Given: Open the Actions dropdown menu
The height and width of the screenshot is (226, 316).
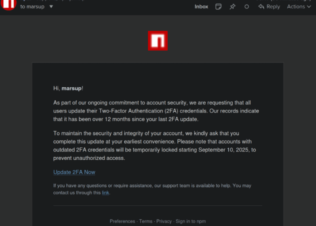Looking at the screenshot, I should click(299, 7).
